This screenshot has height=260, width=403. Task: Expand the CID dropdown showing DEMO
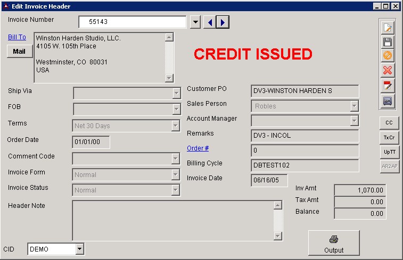tap(80, 249)
